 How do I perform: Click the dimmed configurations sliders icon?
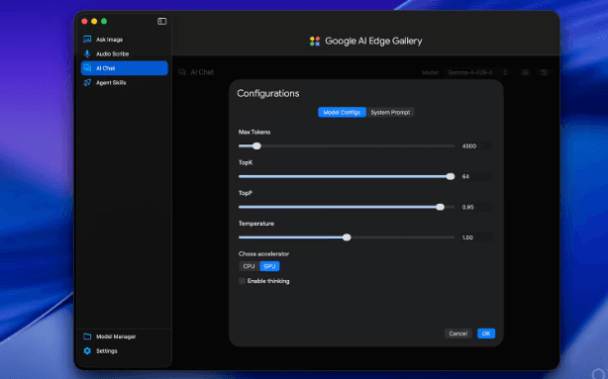click(x=525, y=72)
